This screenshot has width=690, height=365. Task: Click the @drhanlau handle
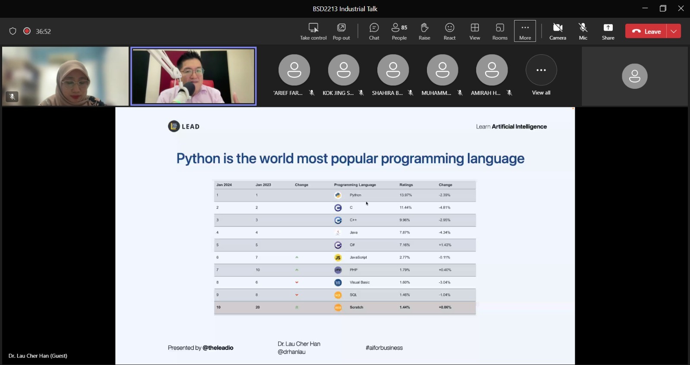point(292,352)
